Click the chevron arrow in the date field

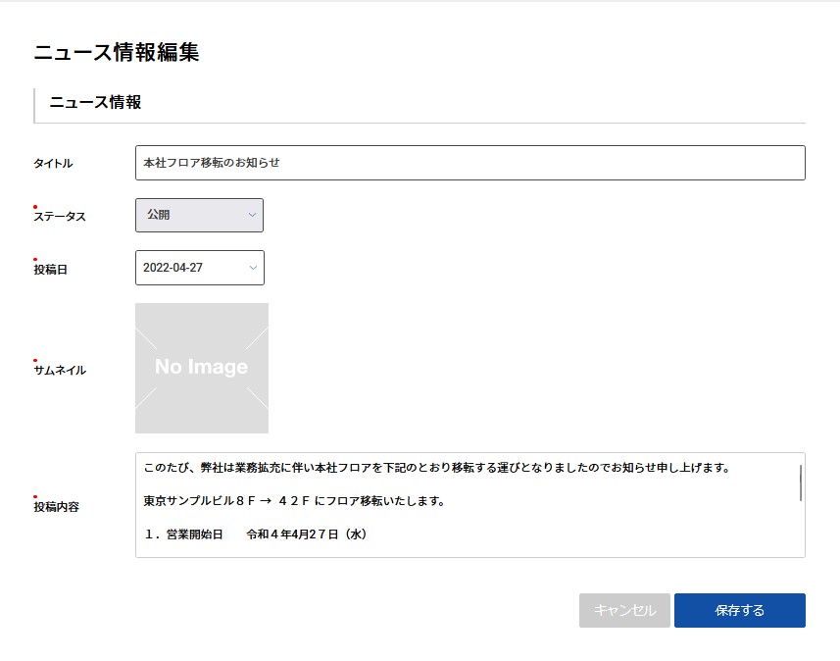tap(253, 268)
